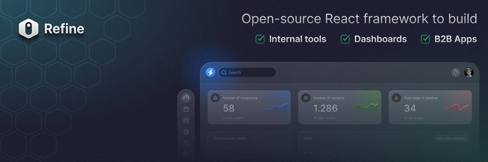This screenshot has height=162, width=488.
Task: Click the Total deals in pipeline icon
Action: click(396, 98)
